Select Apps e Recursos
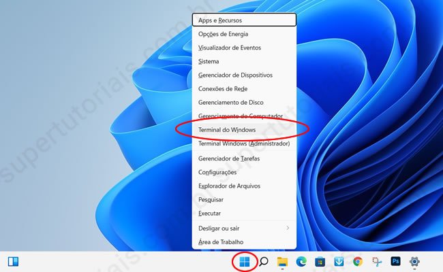The height and width of the screenshot is (272, 443). tap(244, 20)
